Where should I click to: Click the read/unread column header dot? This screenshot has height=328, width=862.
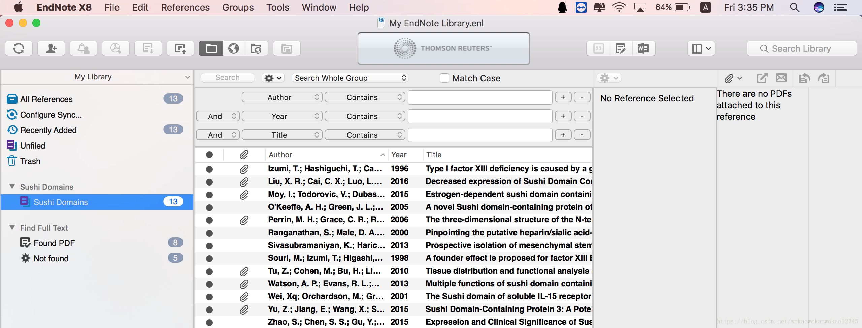pos(209,155)
